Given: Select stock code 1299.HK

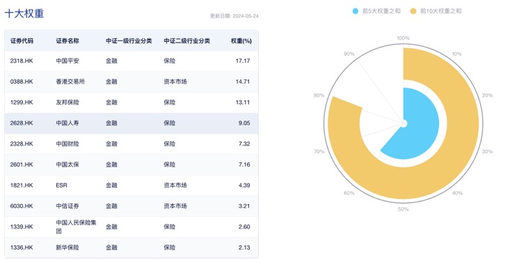Looking at the screenshot, I should point(22,102).
